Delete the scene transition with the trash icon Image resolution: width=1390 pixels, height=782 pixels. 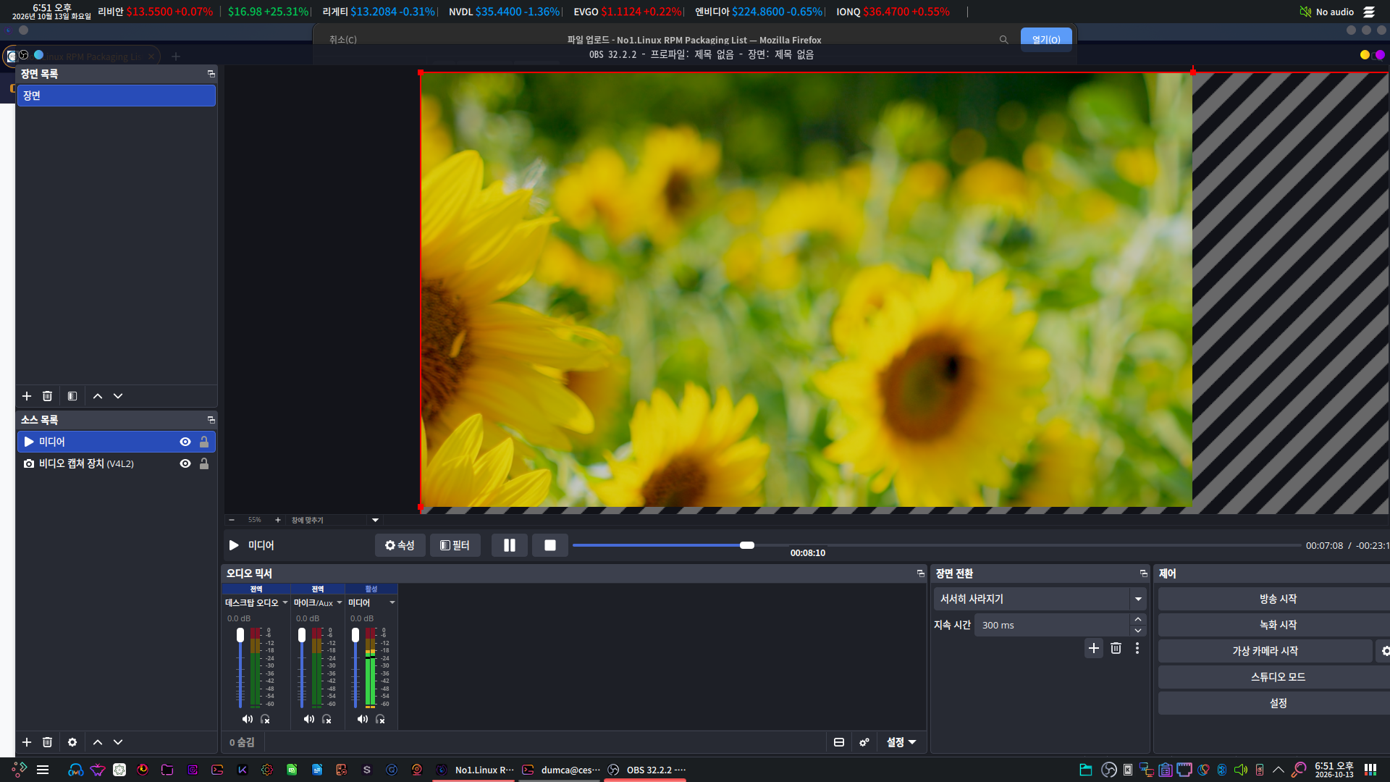point(1116,648)
